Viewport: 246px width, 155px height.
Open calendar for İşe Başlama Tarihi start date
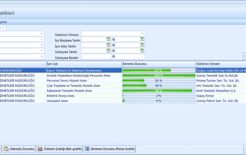pos(109,39)
